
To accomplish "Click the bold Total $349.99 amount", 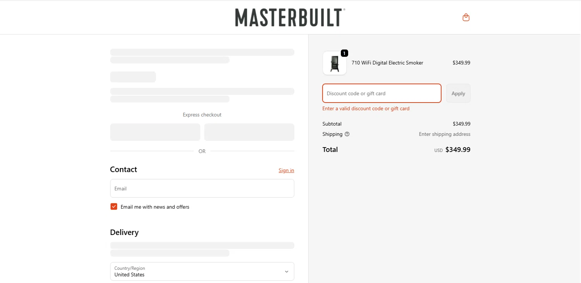I will click(458, 150).
